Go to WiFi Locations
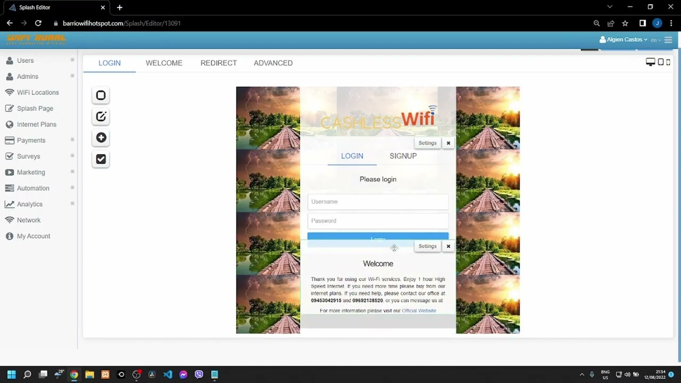The image size is (681, 383). pyautogui.click(x=38, y=93)
